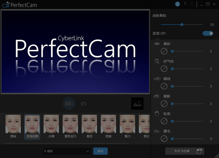This screenshot has height=158, width=219.
Task: Clear 眼线 using its no-effect circle
Action: (164, 86)
